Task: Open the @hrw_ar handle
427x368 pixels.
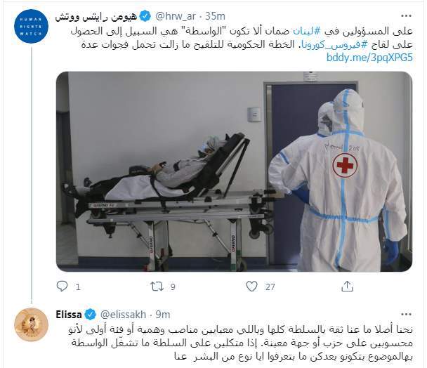Action: 176,16
